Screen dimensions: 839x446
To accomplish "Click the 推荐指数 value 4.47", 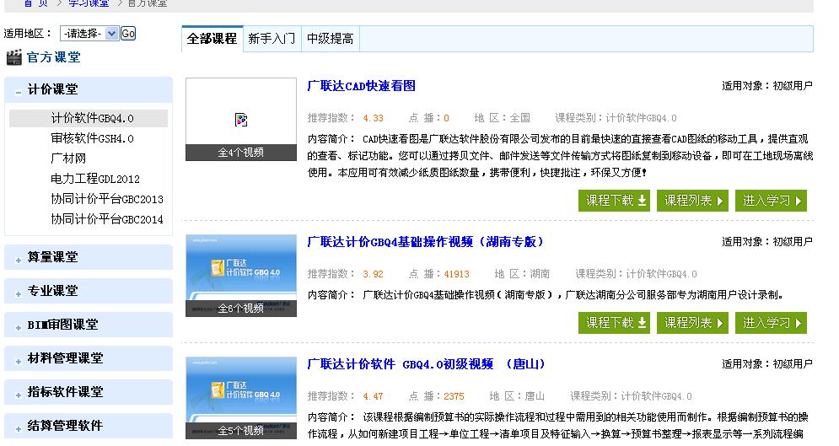I will click(x=373, y=397).
